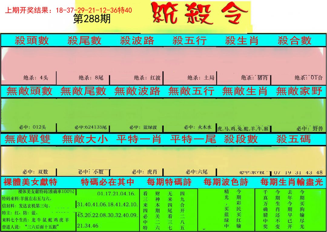Select the 特碼必在其中 section heading
The width and height of the screenshot is (327, 232).
click(x=107, y=182)
